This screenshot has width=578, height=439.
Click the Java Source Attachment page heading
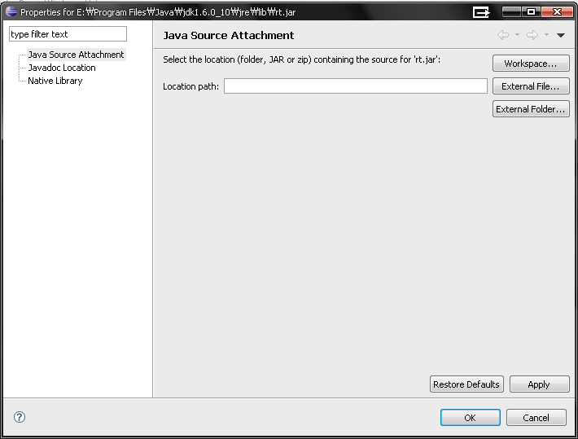[229, 35]
